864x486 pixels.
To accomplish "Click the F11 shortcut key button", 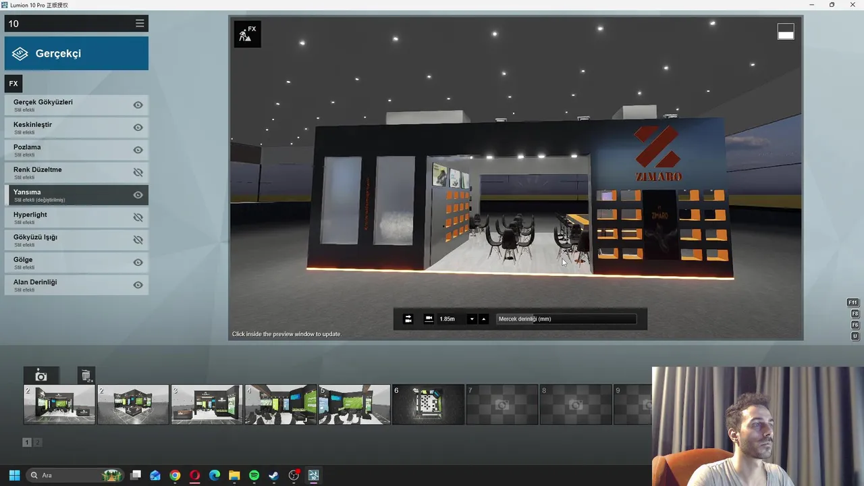I will [854, 302].
